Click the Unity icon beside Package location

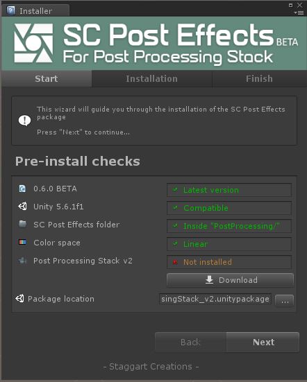19,299
